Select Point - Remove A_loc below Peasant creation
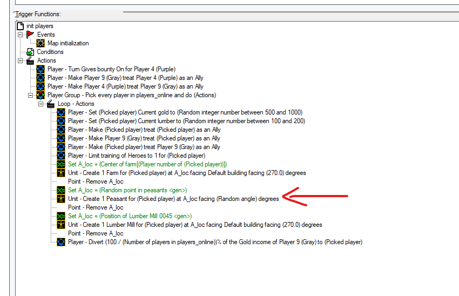 point(96,207)
